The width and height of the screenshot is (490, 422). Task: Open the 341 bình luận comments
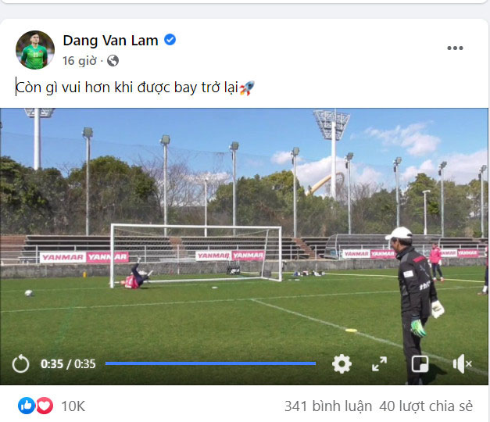pyautogui.click(x=328, y=406)
